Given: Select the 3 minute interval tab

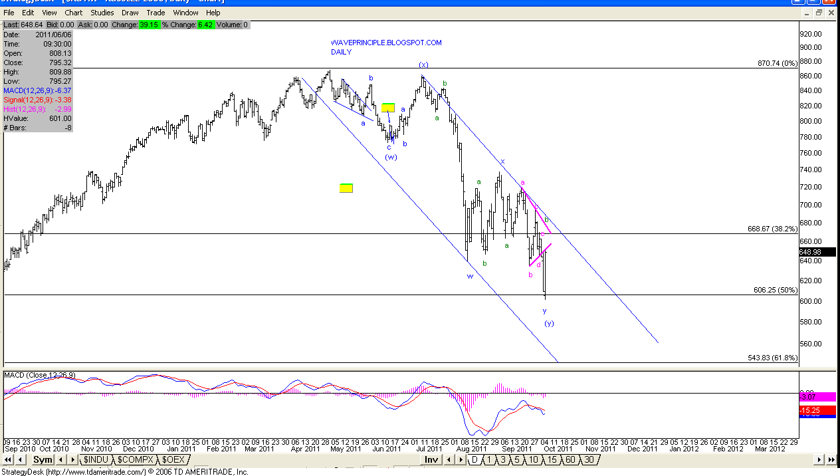Looking at the screenshot, I should (502, 459).
